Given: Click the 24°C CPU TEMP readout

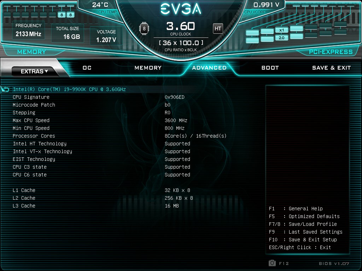Looking at the screenshot, I should 100,5.
